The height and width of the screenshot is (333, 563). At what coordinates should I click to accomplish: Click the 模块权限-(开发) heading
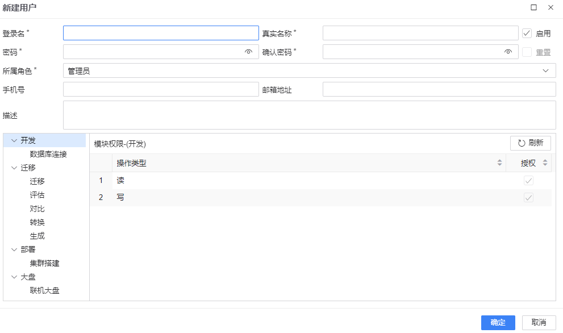[120, 144]
